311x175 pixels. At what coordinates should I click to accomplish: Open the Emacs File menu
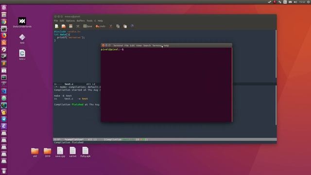point(56,20)
